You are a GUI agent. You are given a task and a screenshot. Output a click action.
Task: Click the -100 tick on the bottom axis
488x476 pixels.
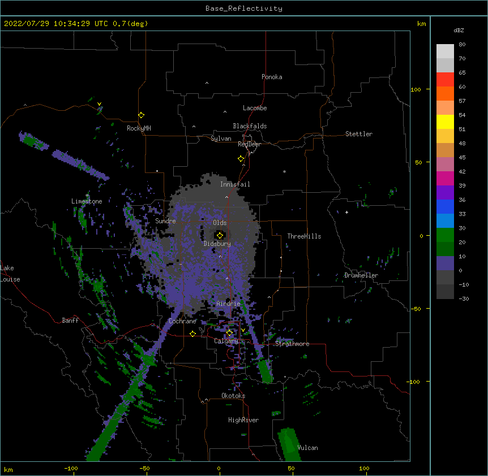[x=71, y=469]
